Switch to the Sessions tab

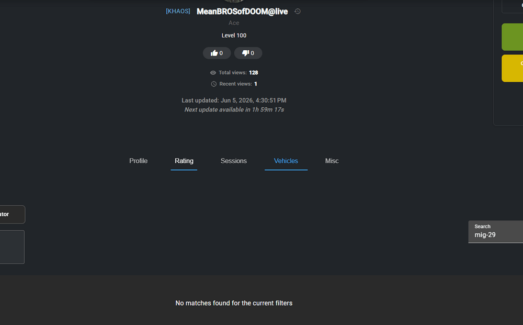(x=233, y=161)
